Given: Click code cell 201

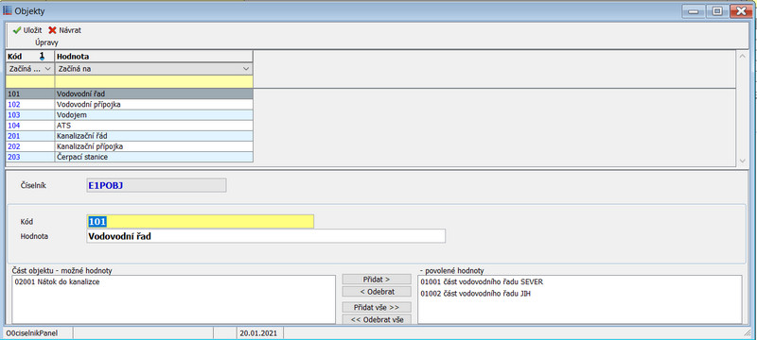Looking at the screenshot, I should 30,136.
